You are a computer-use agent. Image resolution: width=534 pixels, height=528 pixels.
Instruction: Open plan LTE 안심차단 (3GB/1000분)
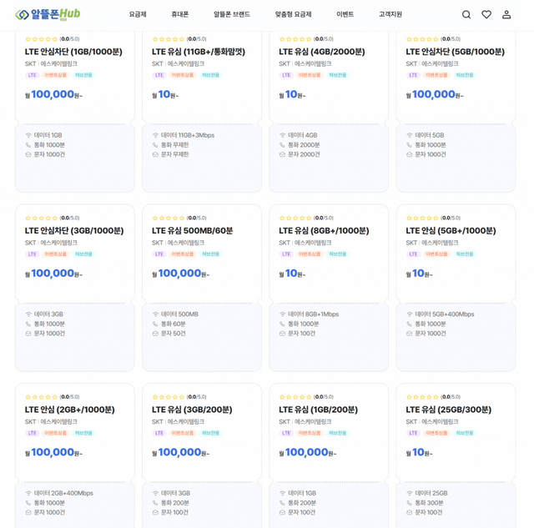point(74,231)
